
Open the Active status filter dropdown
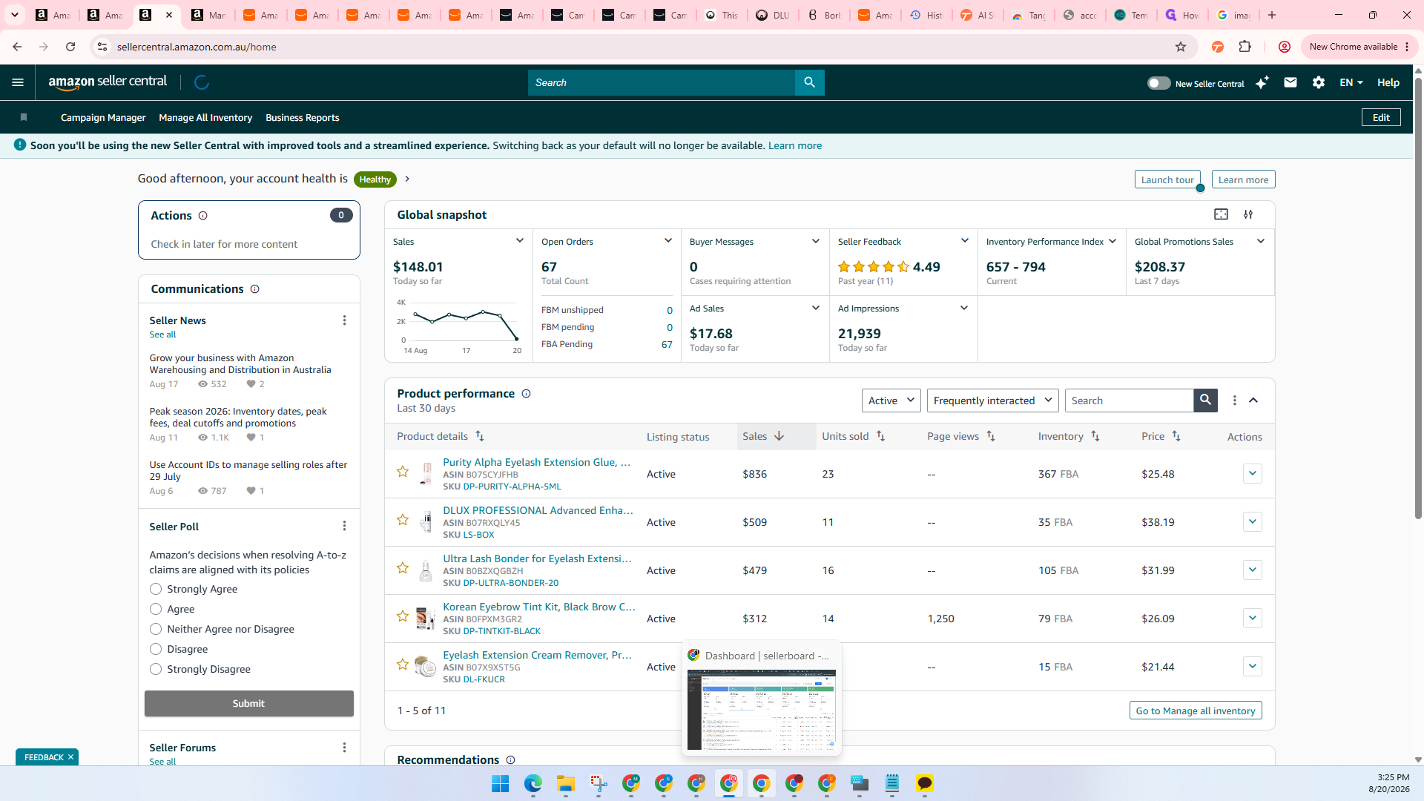891,400
